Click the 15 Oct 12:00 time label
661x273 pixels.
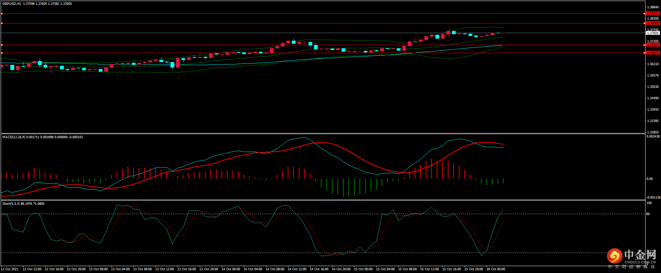pos(429,269)
